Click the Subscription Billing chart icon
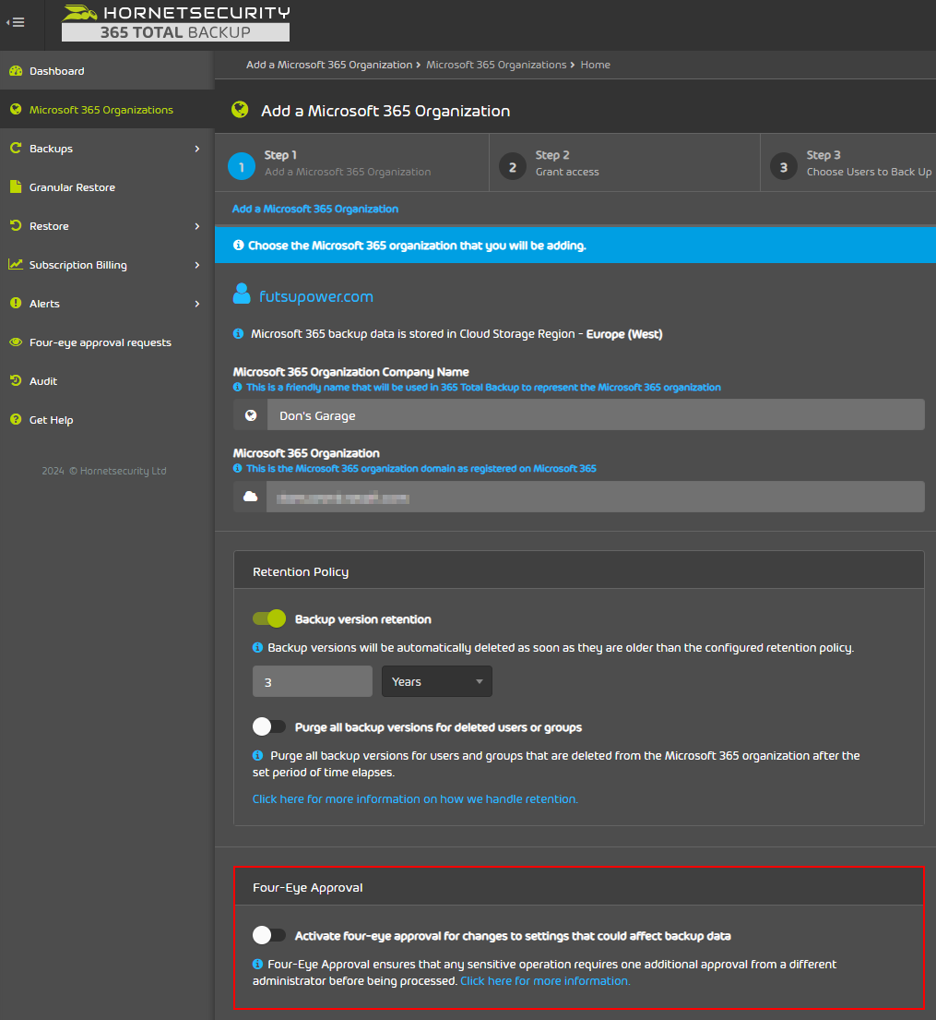The height and width of the screenshot is (1020, 936). (16, 264)
